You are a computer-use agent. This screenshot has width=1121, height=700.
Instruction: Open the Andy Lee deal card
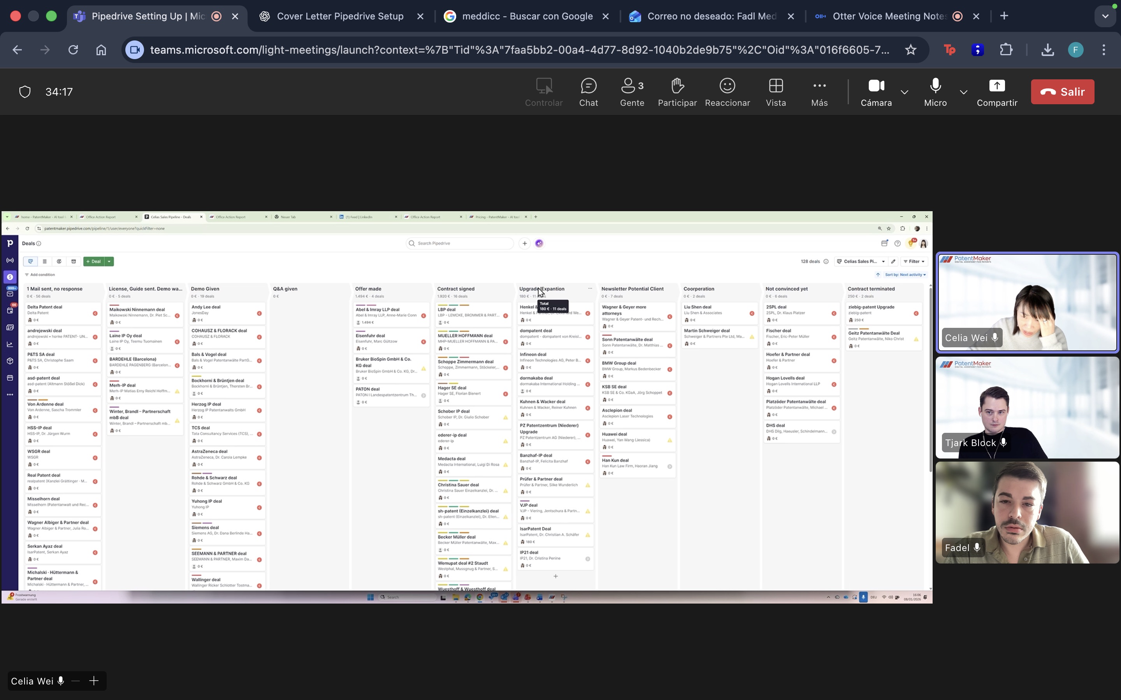pyautogui.click(x=227, y=313)
